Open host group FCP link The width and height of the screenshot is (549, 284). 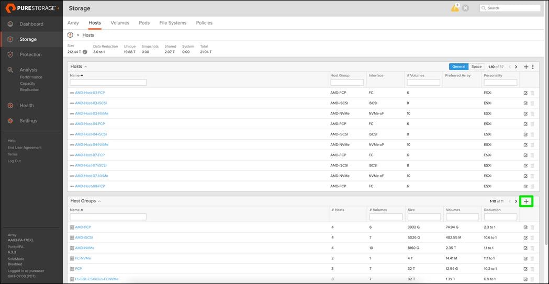coord(78,269)
